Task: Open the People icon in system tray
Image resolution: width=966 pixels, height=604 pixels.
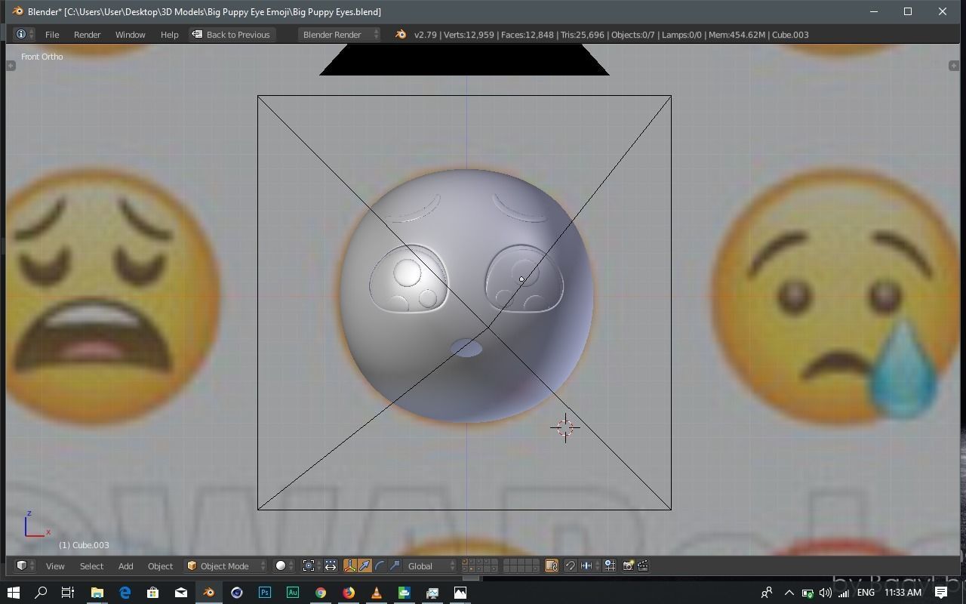Action: [x=767, y=593]
